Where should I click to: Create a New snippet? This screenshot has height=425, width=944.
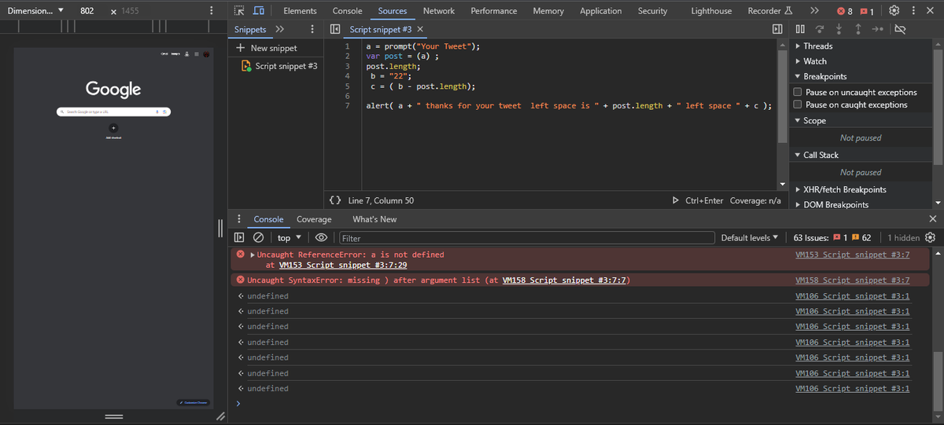coord(267,48)
